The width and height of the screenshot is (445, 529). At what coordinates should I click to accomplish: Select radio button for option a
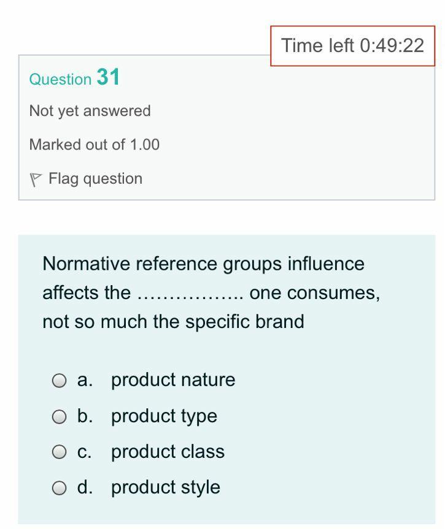point(60,380)
